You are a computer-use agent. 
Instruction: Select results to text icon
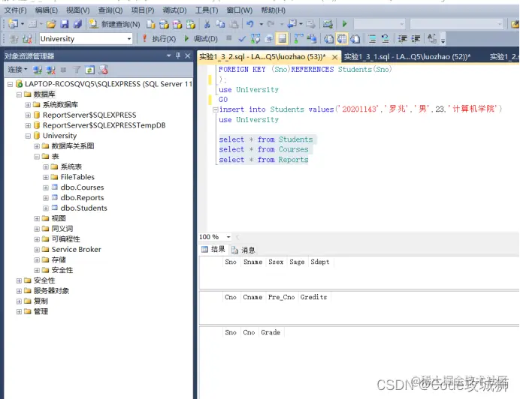tap(328, 39)
